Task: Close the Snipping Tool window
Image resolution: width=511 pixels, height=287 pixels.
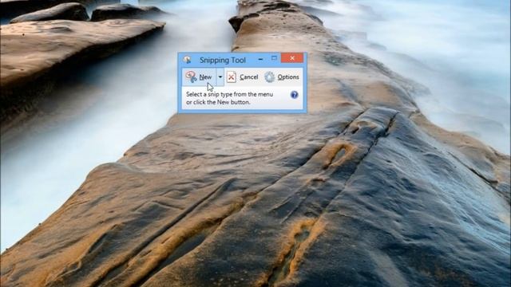Action: 292,58
